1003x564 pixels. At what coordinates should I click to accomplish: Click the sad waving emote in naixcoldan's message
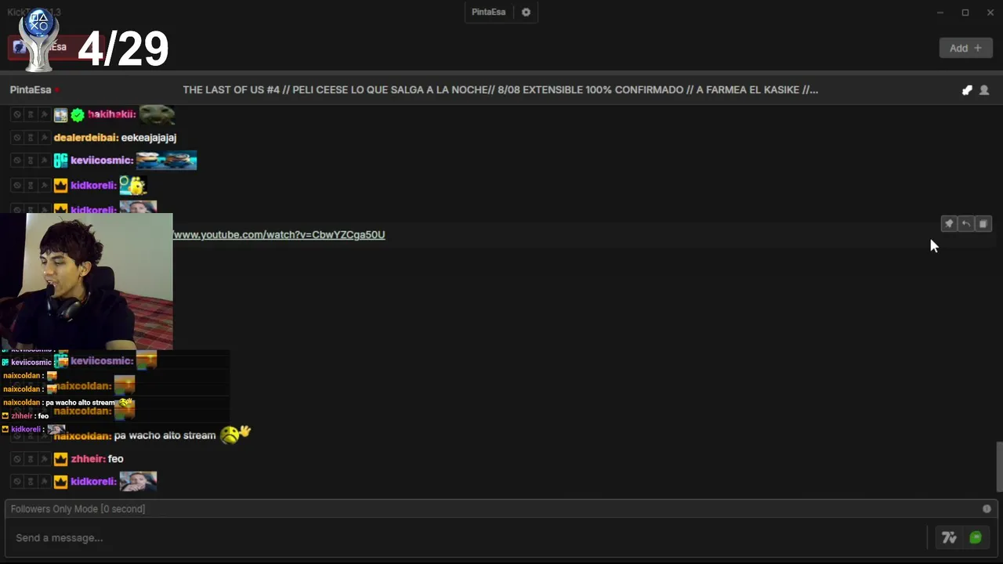[x=235, y=433]
